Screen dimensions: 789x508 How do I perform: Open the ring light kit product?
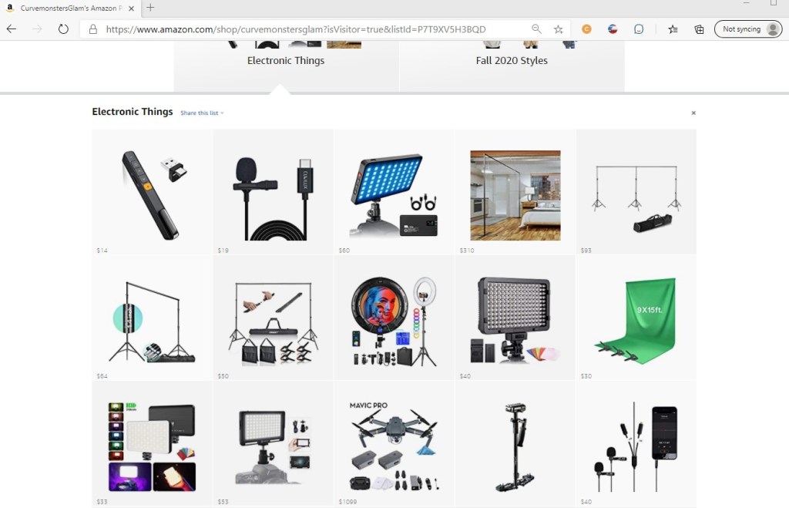tap(394, 321)
